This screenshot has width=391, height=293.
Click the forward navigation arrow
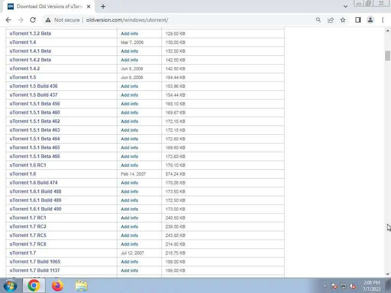tap(21, 20)
